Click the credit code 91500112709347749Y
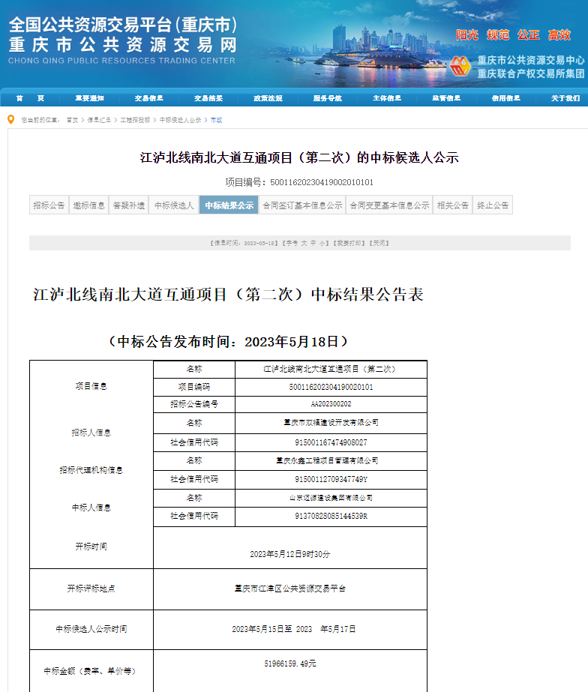The width and height of the screenshot is (588, 692). pyautogui.click(x=331, y=479)
